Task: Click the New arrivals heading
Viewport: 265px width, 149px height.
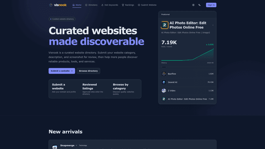Action: (x=65, y=132)
